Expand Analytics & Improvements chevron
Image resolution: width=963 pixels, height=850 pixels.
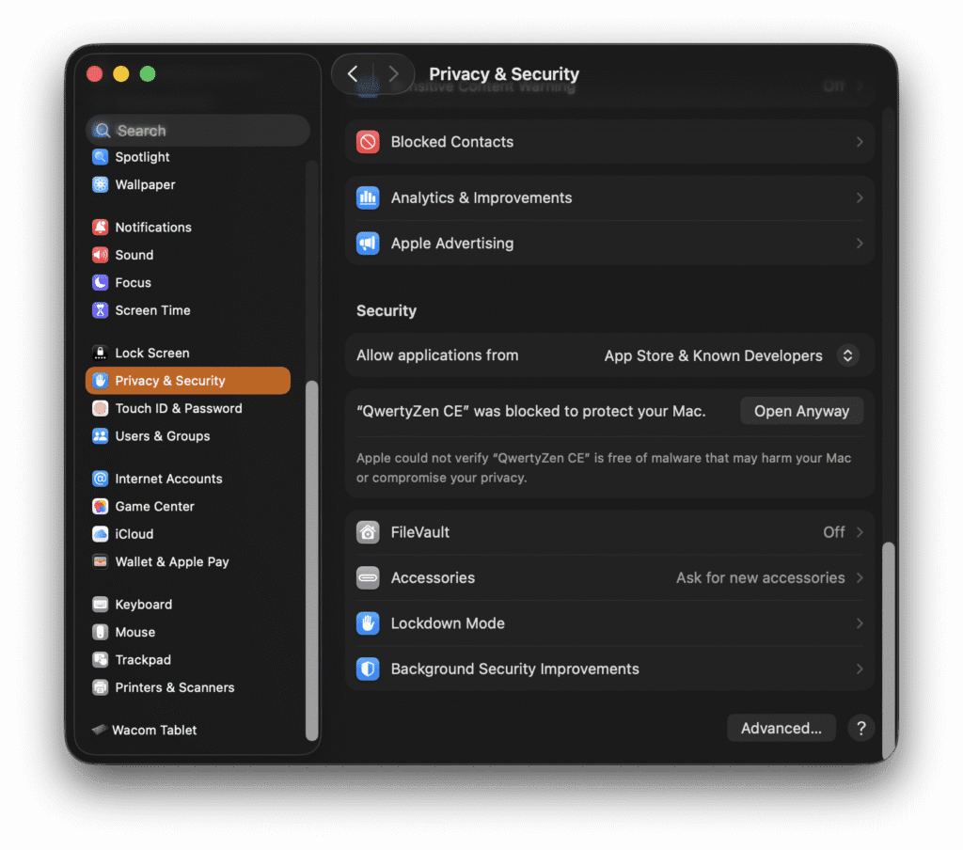(x=859, y=198)
